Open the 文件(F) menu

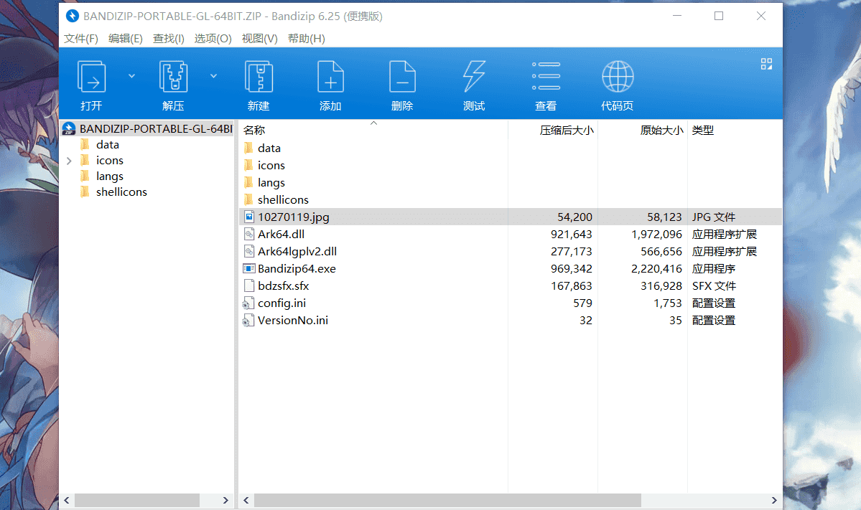click(81, 39)
